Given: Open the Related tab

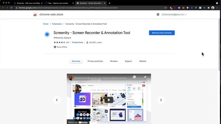Looking at the screenshot, I should (143, 61).
